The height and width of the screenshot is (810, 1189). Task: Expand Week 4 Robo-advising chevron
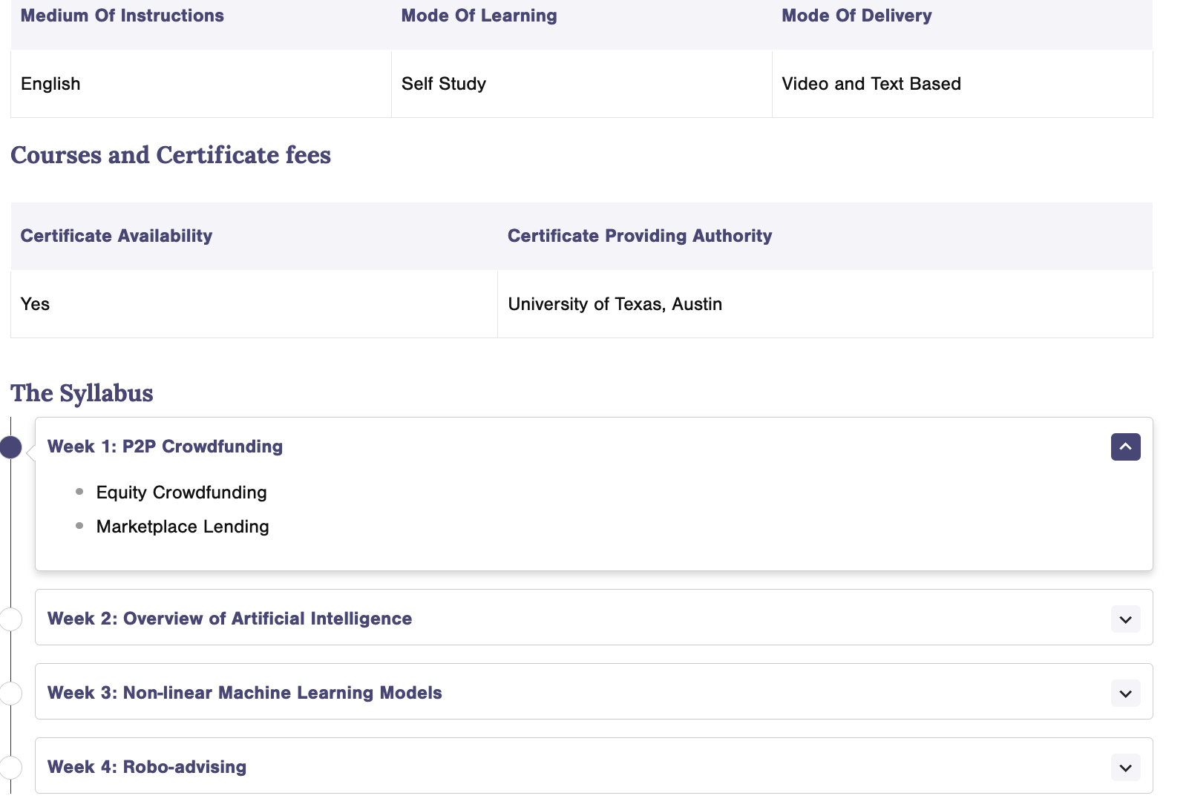[x=1125, y=768]
